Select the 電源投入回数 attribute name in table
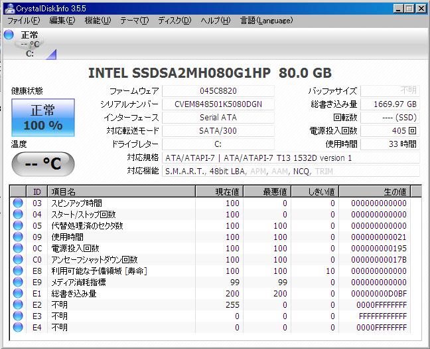Viewport: 430px width, 349px height. pos(75,248)
